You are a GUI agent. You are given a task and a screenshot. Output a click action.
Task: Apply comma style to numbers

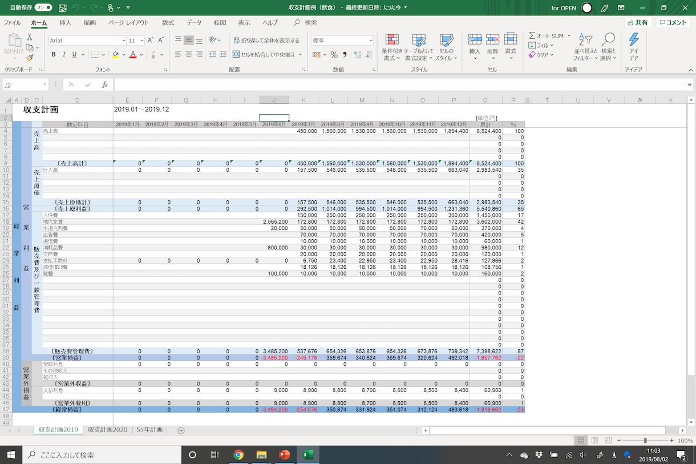point(345,55)
